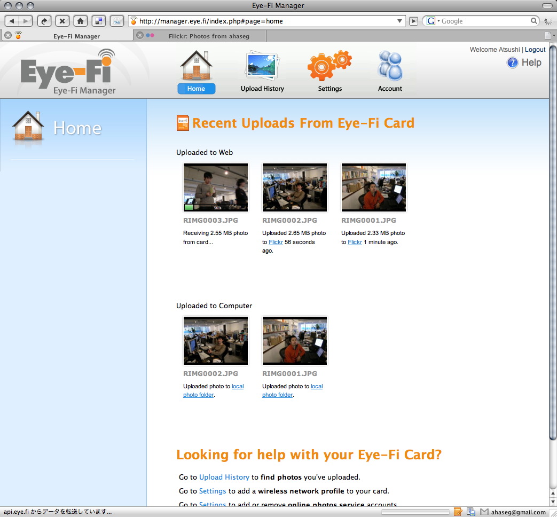The image size is (557, 517).
Task: Open a new tab with page icon
Action: pos(548,35)
